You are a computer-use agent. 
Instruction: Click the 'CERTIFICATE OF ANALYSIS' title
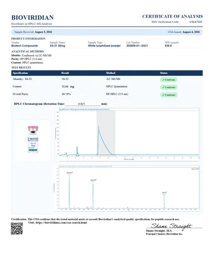[x=172, y=16]
